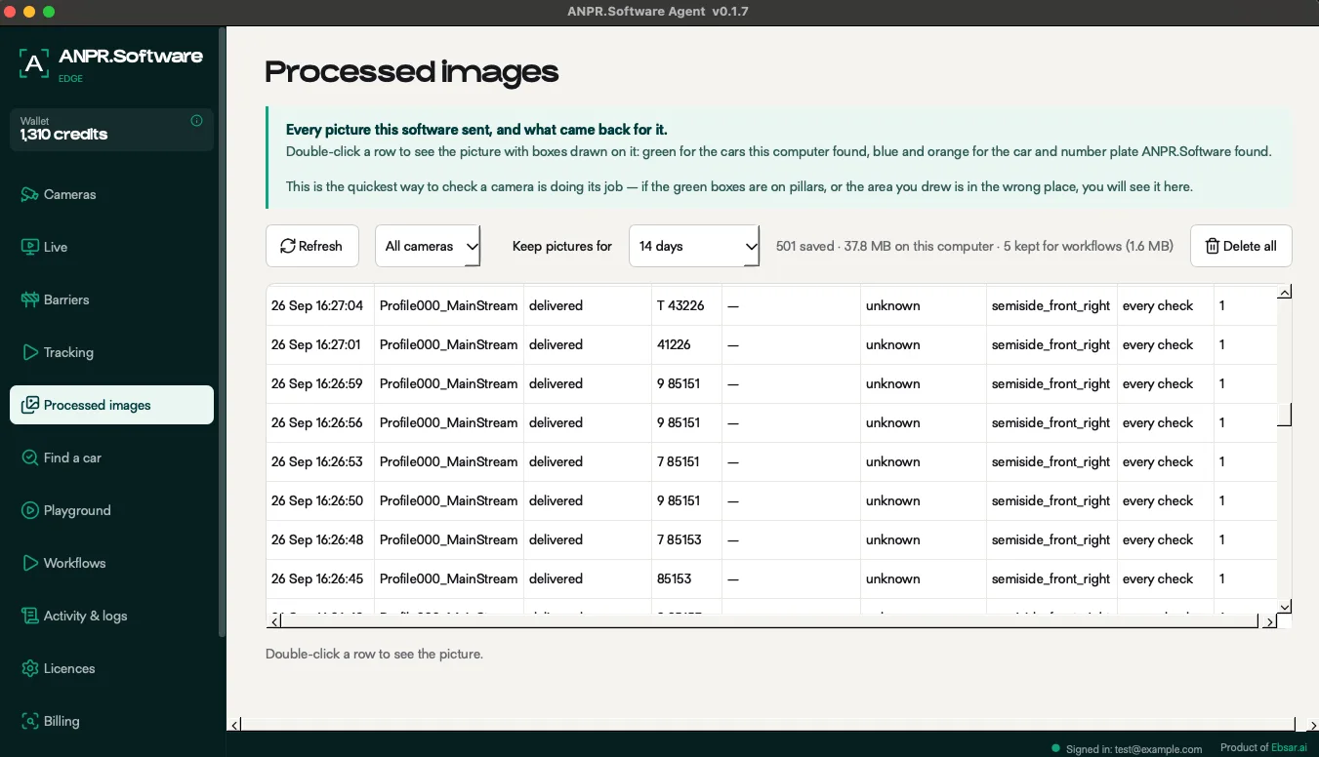Select the Tracking arrow icon
The image size is (1319, 757).
pos(29,352)
